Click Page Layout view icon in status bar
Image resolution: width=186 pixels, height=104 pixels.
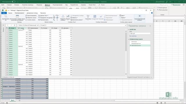pyautogui.click(x=161, y=103)
